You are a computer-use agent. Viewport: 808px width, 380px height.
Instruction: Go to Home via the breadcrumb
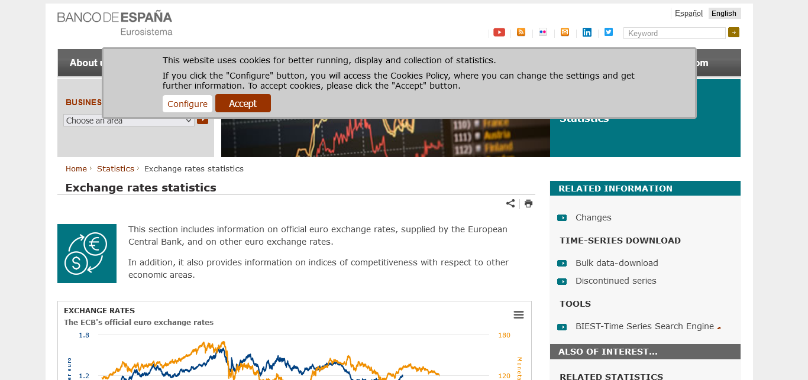pos(76,168)
